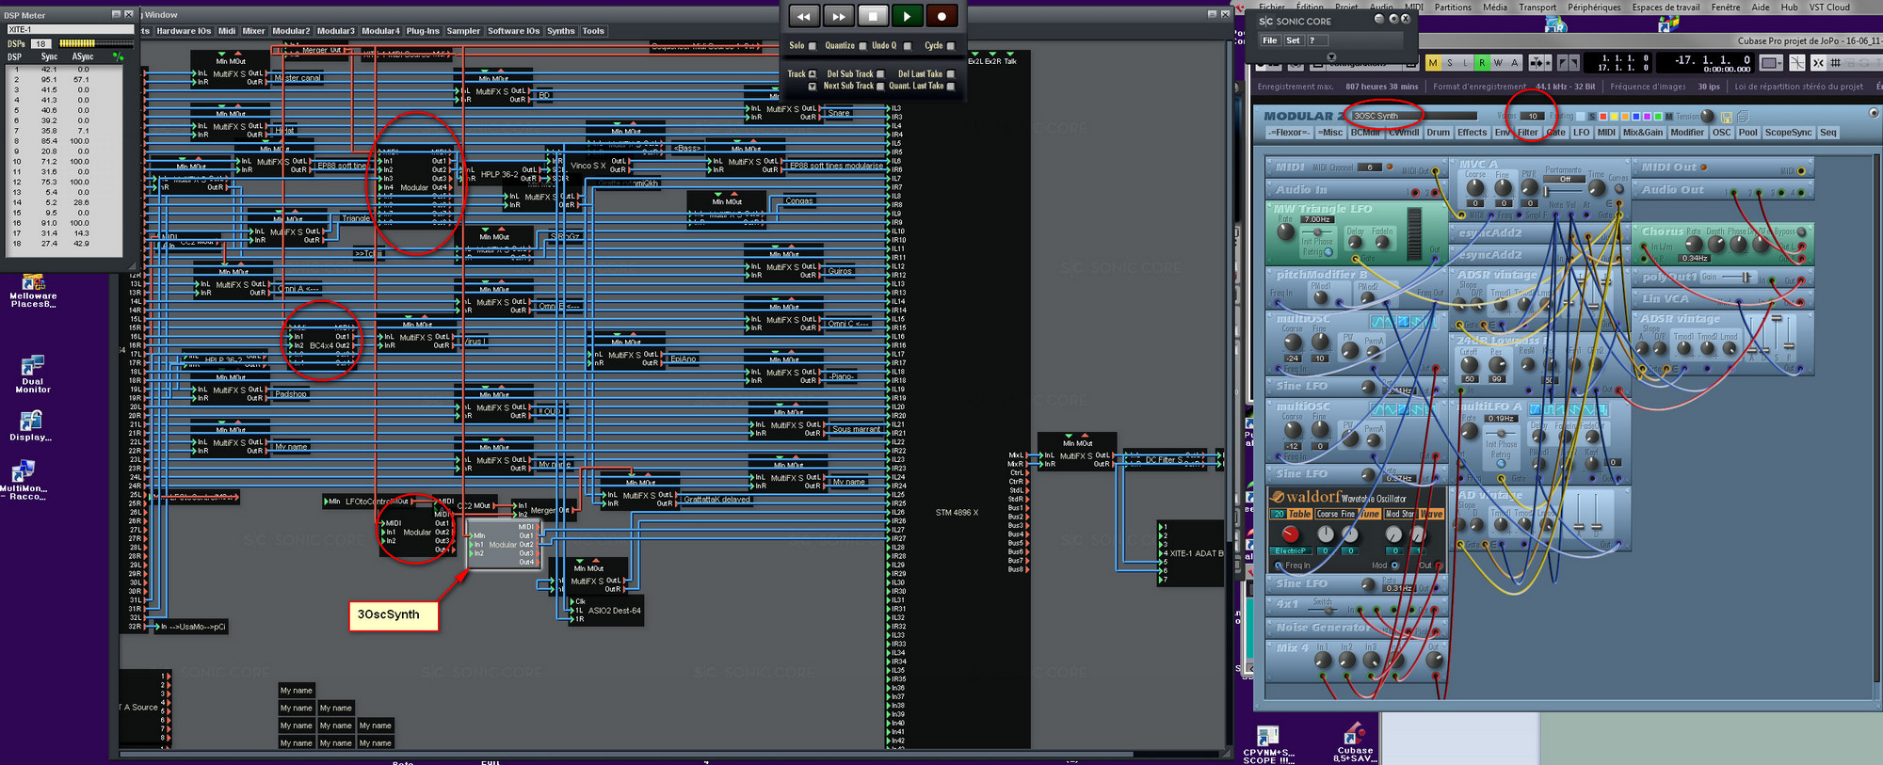The width and height of the screenshot is (1883, 765).
Task: Click the Set button in Sonic Core window
Action: [x=1294, y=40]
